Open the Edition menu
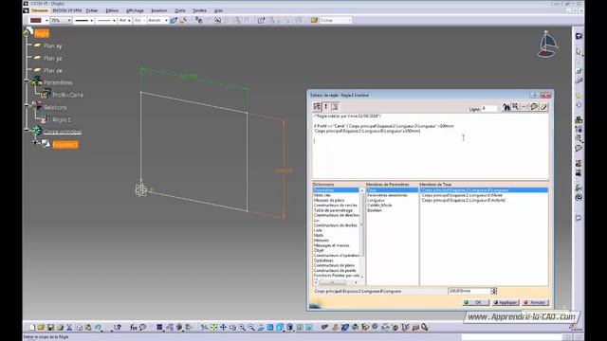The image size is (607, 341). pyautogui.click(x=112, y=10)
